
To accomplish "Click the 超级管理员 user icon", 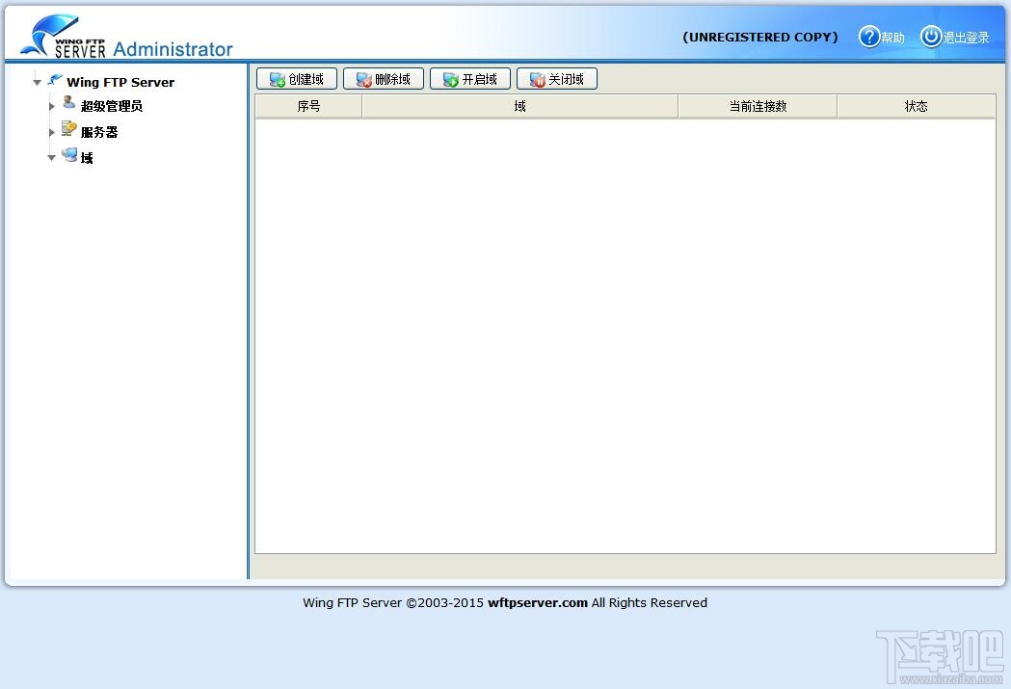I will 69,102.
